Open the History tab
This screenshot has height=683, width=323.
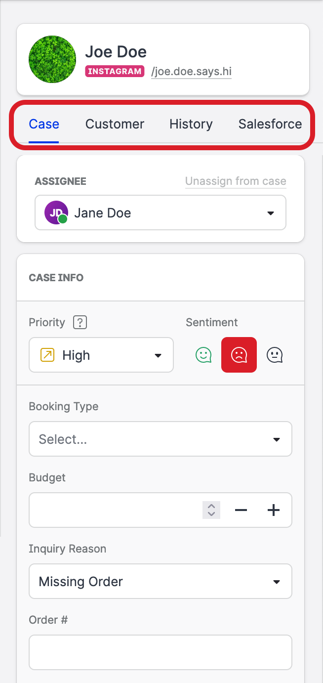click(191, 124)
